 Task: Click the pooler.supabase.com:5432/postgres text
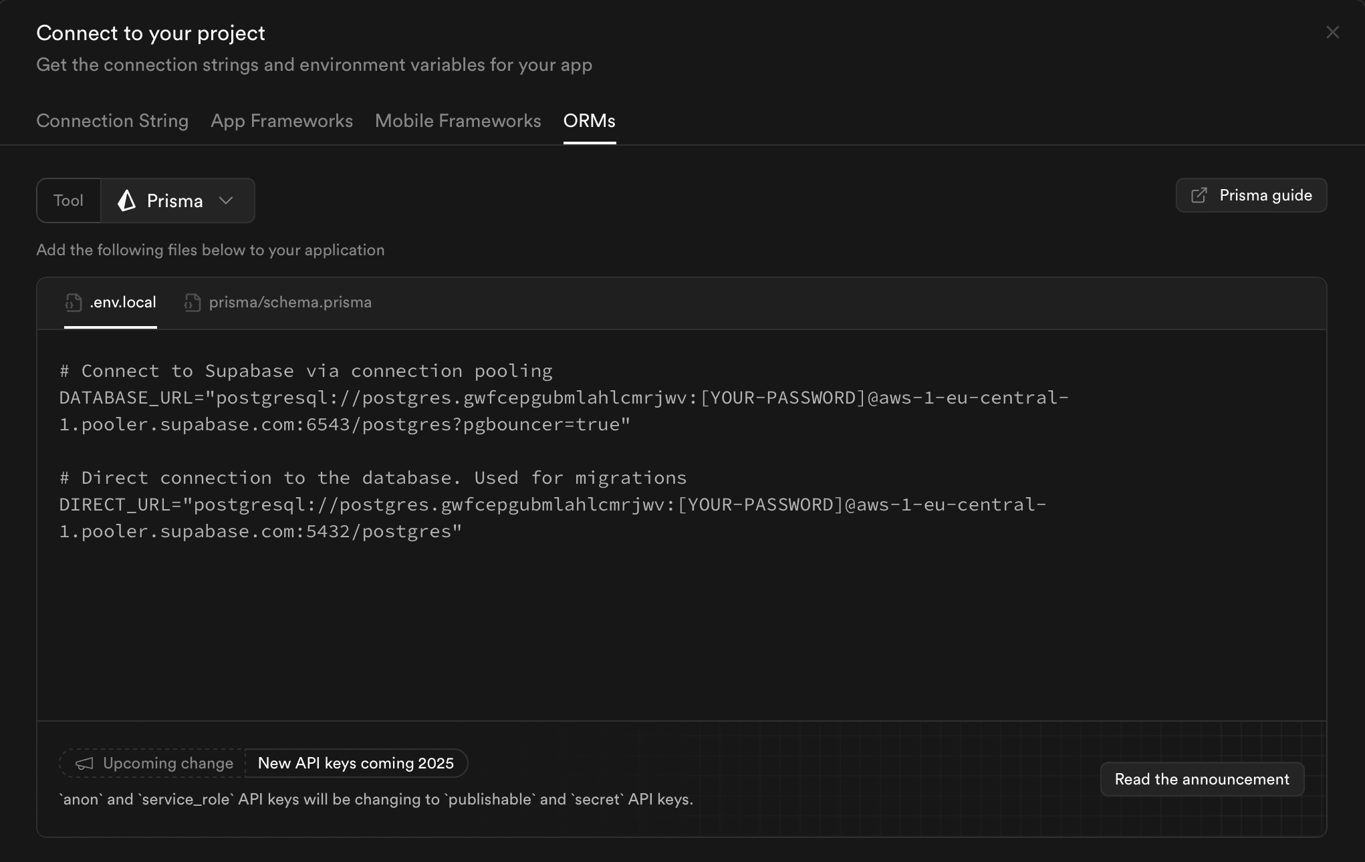pyautogui.click(x=267, y=531)
